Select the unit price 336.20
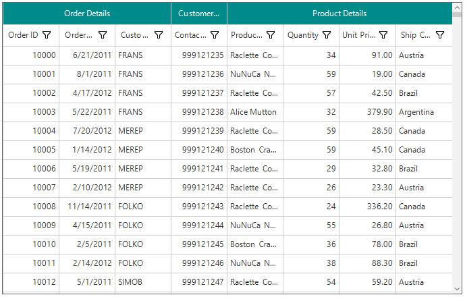Screen dimensions: 465x297 click(368, 207)
